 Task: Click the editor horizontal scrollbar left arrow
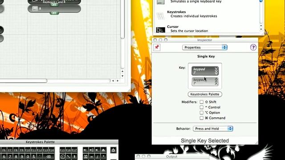pyautogui.click(x=113, y=81)
